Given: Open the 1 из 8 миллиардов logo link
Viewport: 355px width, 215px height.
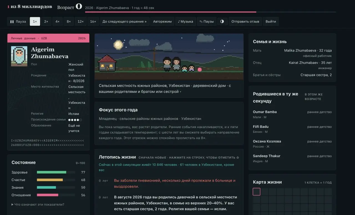Looking at the screenshot, I should pos(30,7).
